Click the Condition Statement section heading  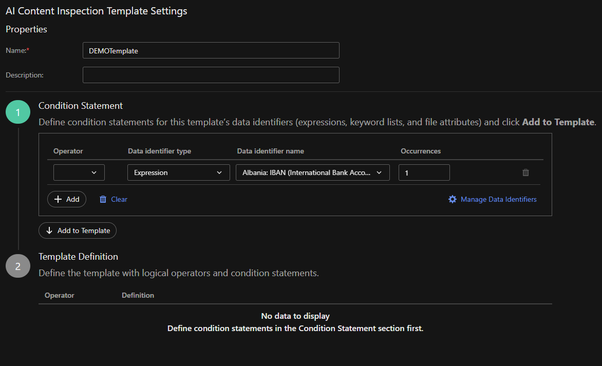pos(81,106)
